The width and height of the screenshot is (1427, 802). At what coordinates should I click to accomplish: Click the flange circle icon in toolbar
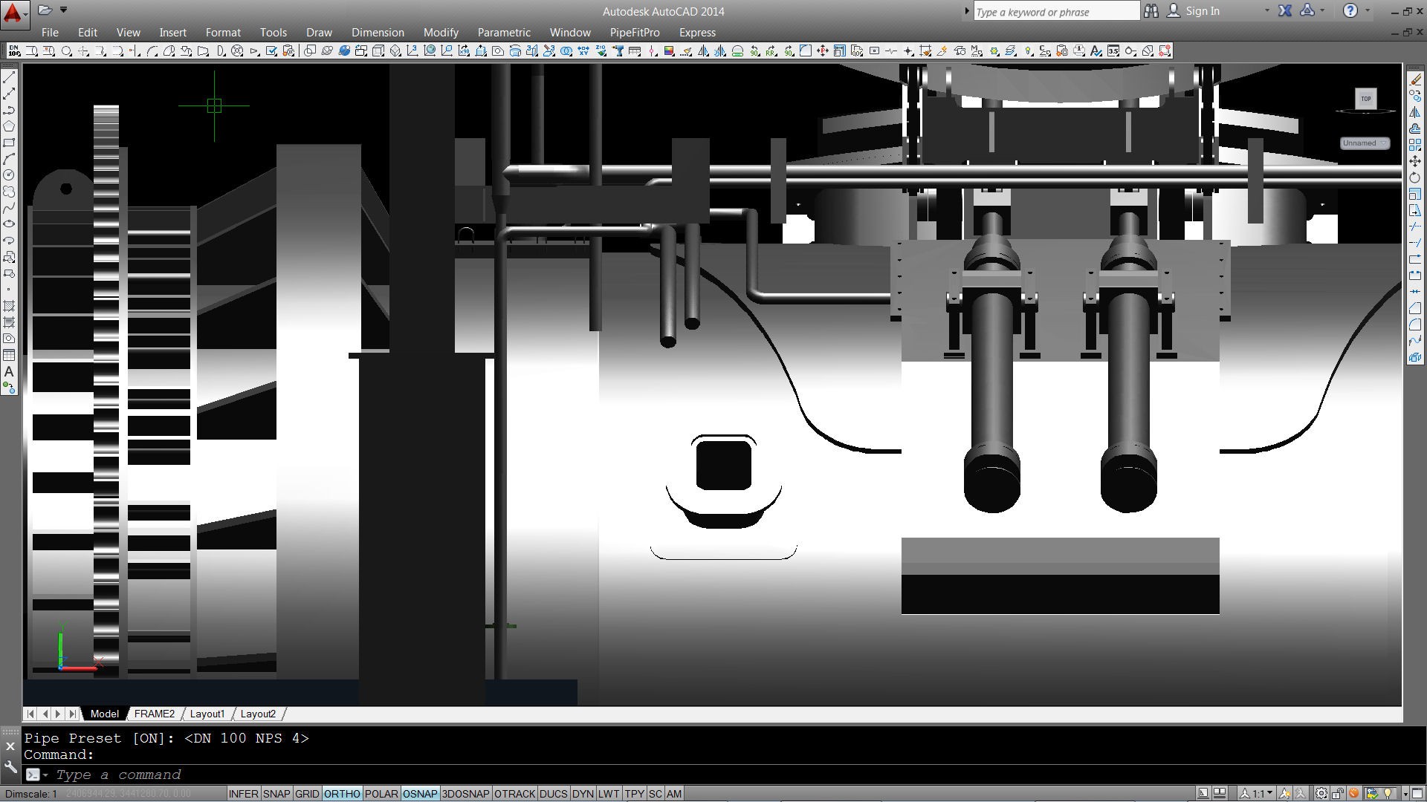pyautogui.click(x=237, y=51)
